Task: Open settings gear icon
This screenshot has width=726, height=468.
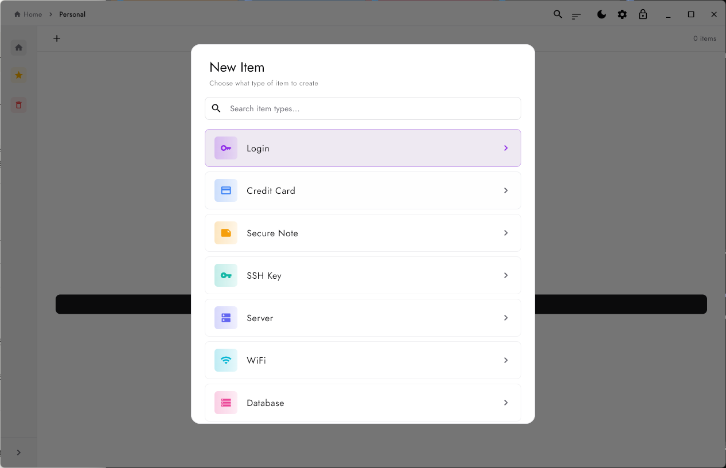Action: coord(622,14)
